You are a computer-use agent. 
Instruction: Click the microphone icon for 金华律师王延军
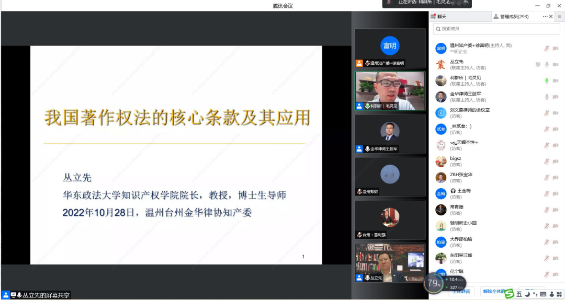547,97
